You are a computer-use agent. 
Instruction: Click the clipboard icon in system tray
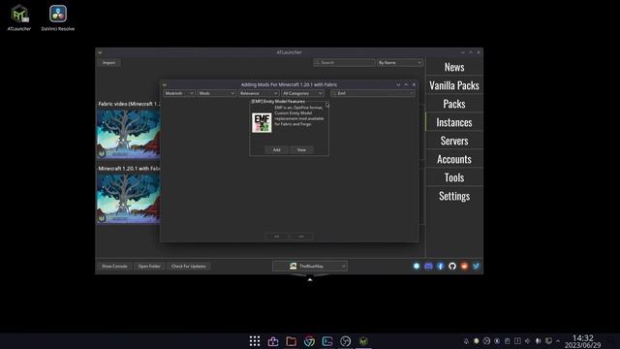click(508, 341)
